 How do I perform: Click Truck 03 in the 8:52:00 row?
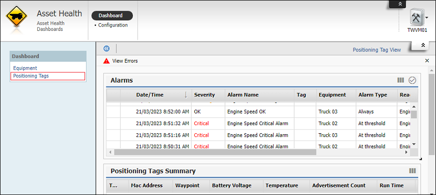(x=328, y=111)
